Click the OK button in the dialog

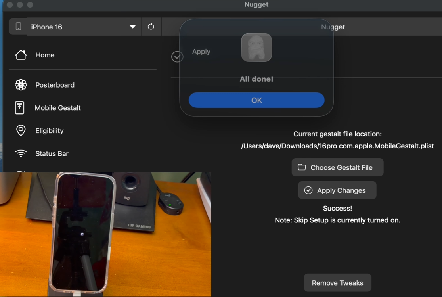[x=256, y=100]
